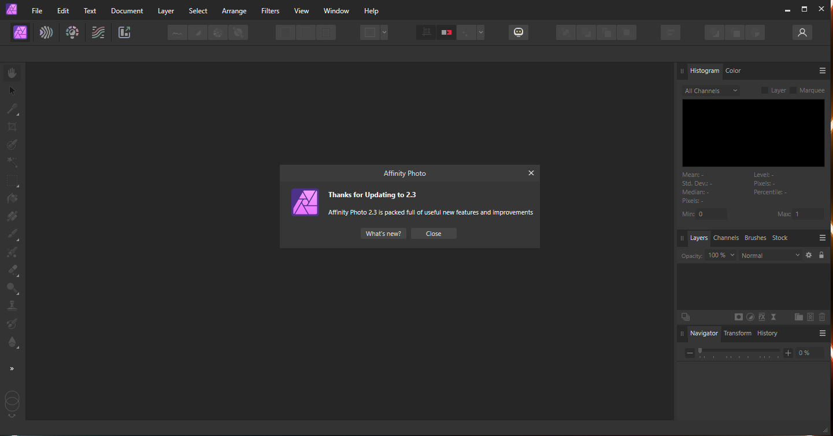The width and height of the screenshot is (833, 436).
Task: Switch to the Transform tab
Action: click(738, 333)
